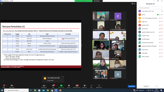164x92 pixels.
Task: Click the green Share Screen icon
Action: tap(61, 86)
